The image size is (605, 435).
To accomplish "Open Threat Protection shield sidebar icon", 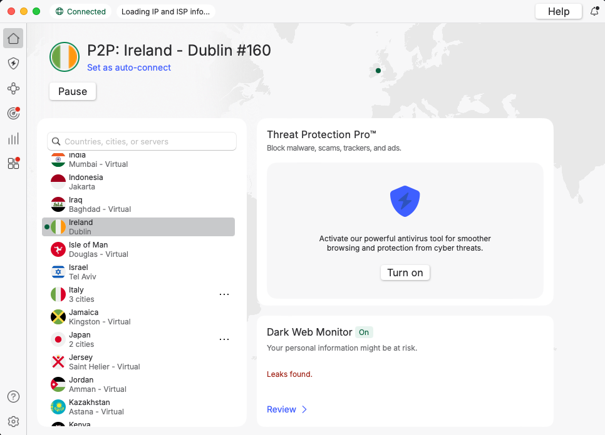I will click(13, 63).
